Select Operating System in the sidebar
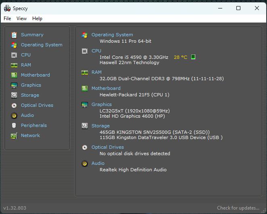267x214 pixels. pyautogui.click(x=42, y=45)
